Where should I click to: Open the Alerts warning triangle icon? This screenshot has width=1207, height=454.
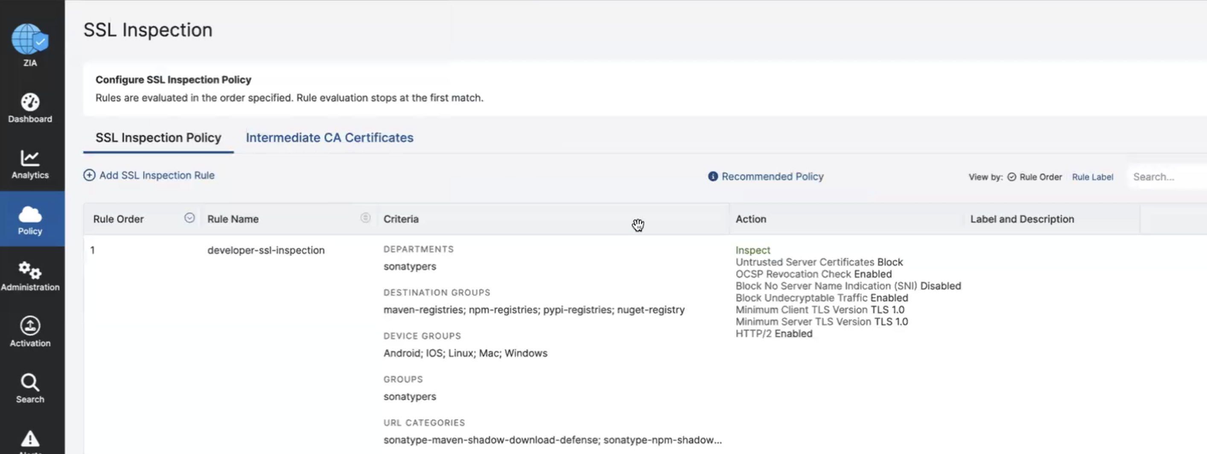point(30,439)
